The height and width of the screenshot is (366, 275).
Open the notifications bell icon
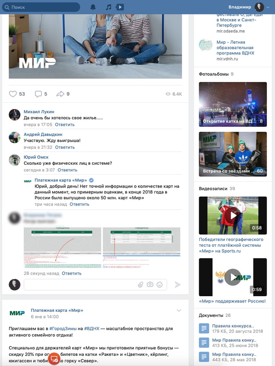[93, 7]
